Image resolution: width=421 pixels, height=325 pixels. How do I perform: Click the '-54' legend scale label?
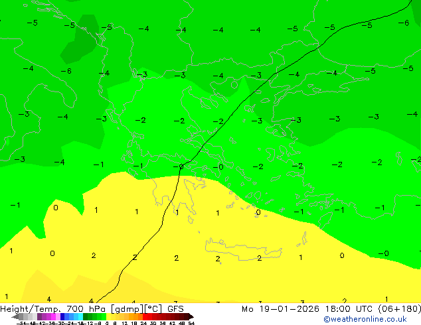[x=21, y=323]
